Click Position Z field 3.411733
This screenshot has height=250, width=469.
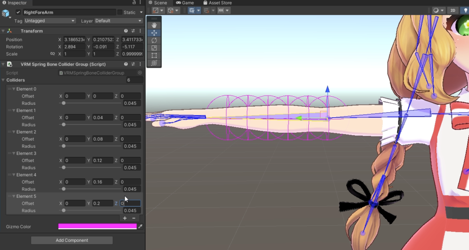click(x=131, y=39)
